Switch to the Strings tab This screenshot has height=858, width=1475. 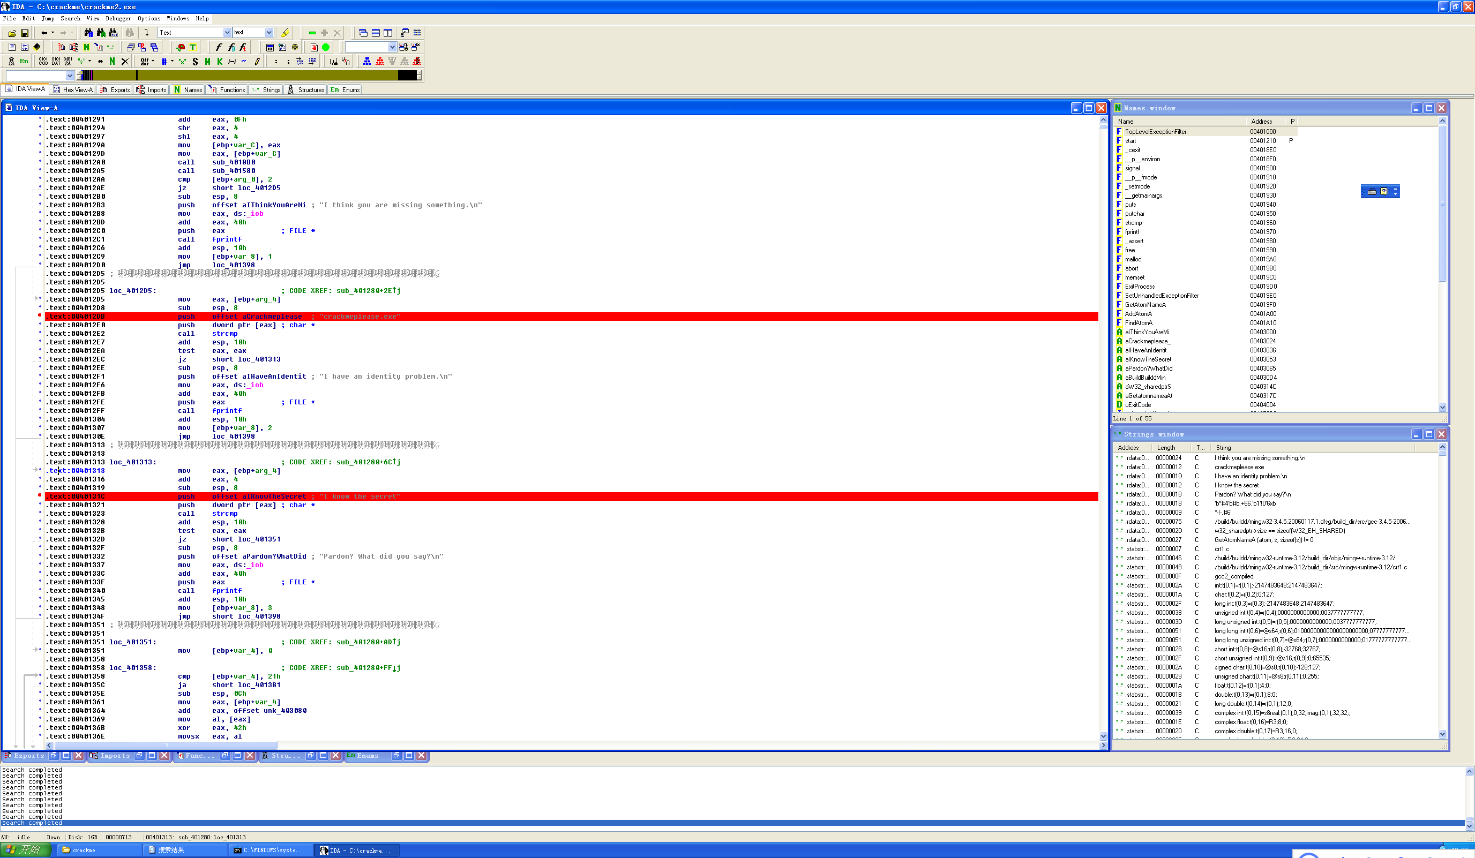[266, 90]
